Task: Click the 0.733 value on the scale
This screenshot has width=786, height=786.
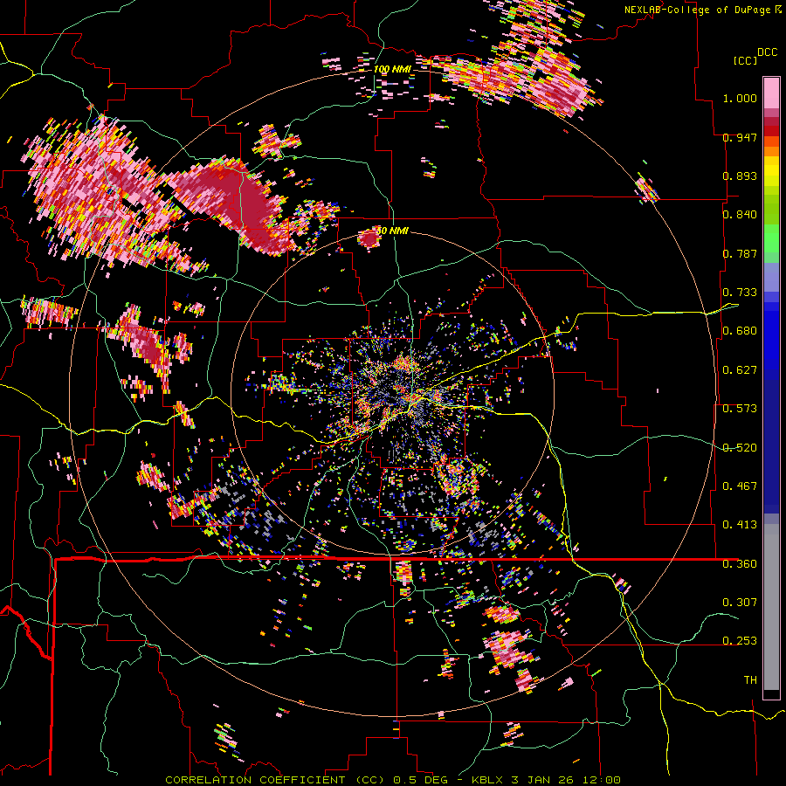Action: pyautogui.click(x=740, y=293)
